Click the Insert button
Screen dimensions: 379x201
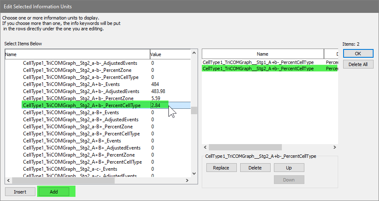coord(20,191)
